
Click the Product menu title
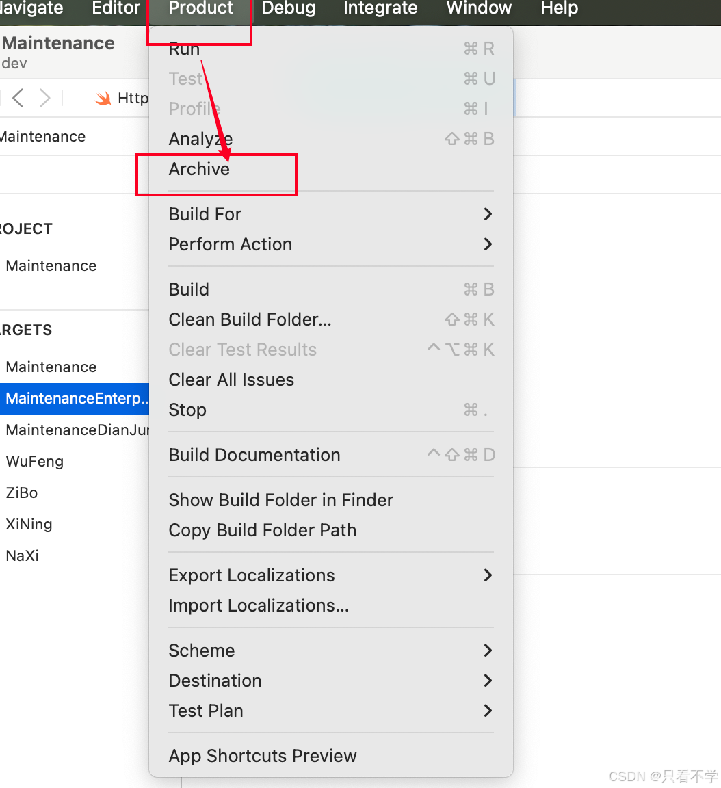click(x=201, y=8)
